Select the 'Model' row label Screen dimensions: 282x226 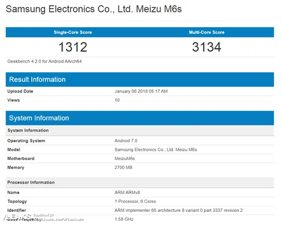[14, 150]
